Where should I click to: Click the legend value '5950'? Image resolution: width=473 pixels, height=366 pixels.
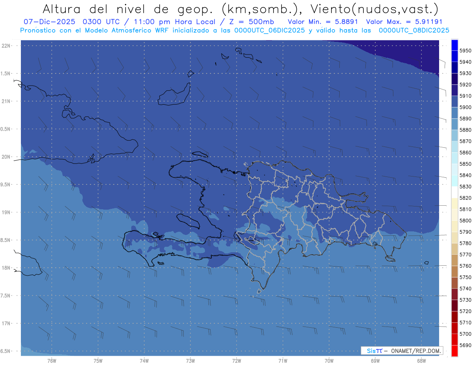point(466,51)
